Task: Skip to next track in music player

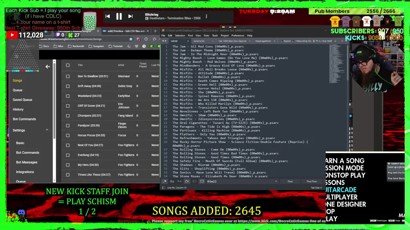Action: pos(130,16)
